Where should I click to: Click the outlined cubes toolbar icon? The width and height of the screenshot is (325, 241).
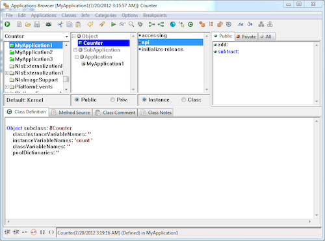click(270, 24)
